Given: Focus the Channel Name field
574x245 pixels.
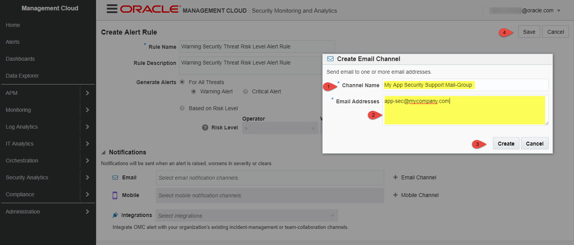Looking at the screenshot, I should pyautogui.click(x=465, y=85).
